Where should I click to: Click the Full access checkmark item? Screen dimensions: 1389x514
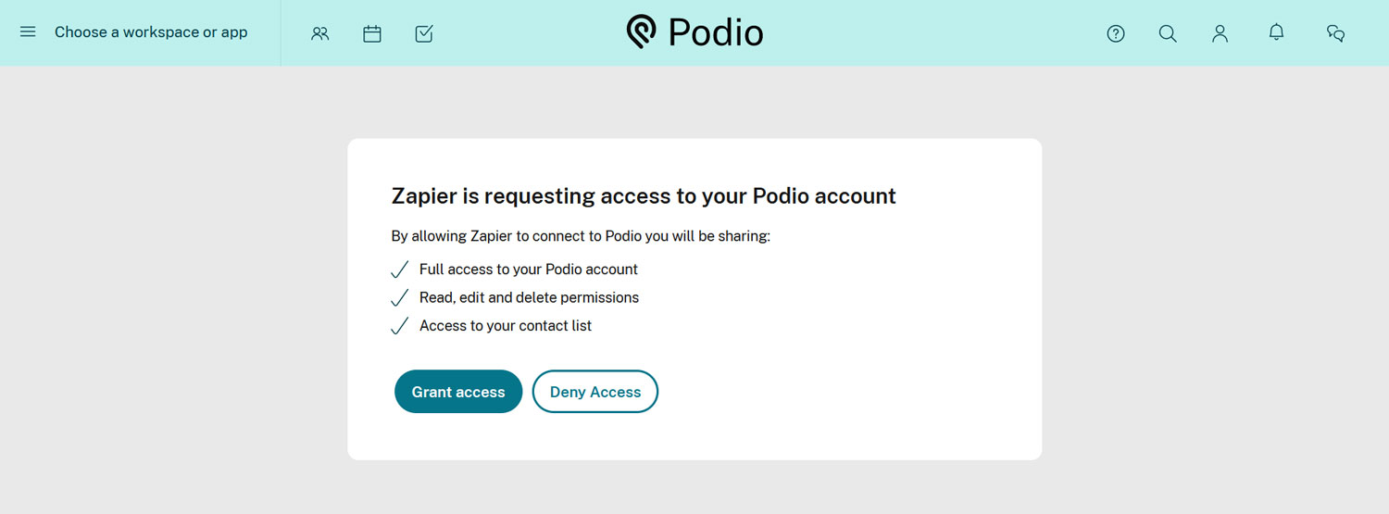click(x=400, y=270)
